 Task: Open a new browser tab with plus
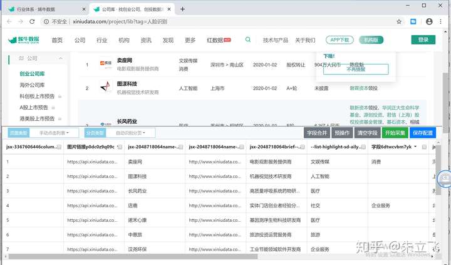pyautogui.click(x=182, y=9)
